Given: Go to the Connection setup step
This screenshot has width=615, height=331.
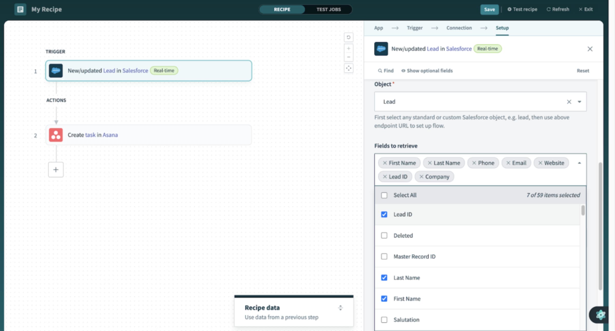Looking at the screenshot, I should 459,28.
